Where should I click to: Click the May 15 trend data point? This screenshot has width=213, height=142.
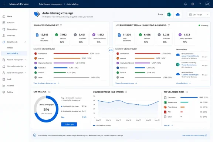118,101
